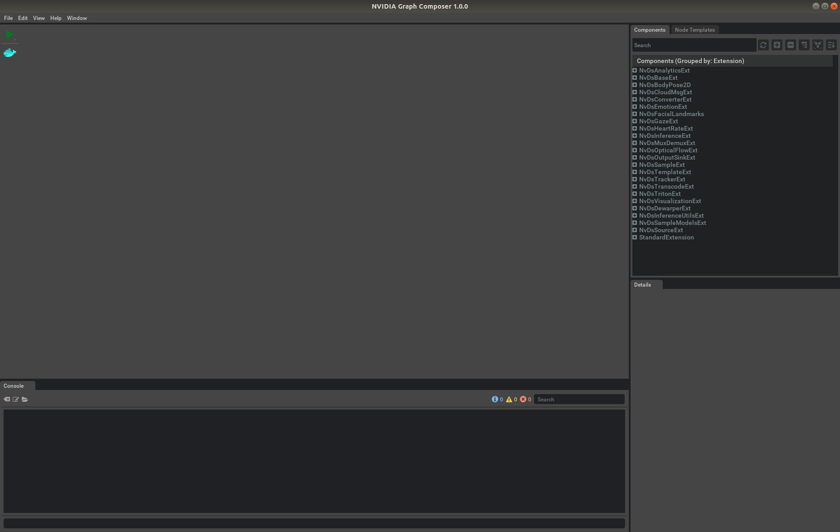Screen dimensions: 840x532
Task: Open a log file from the console toolbar
Action: click(x=25, y=399)
